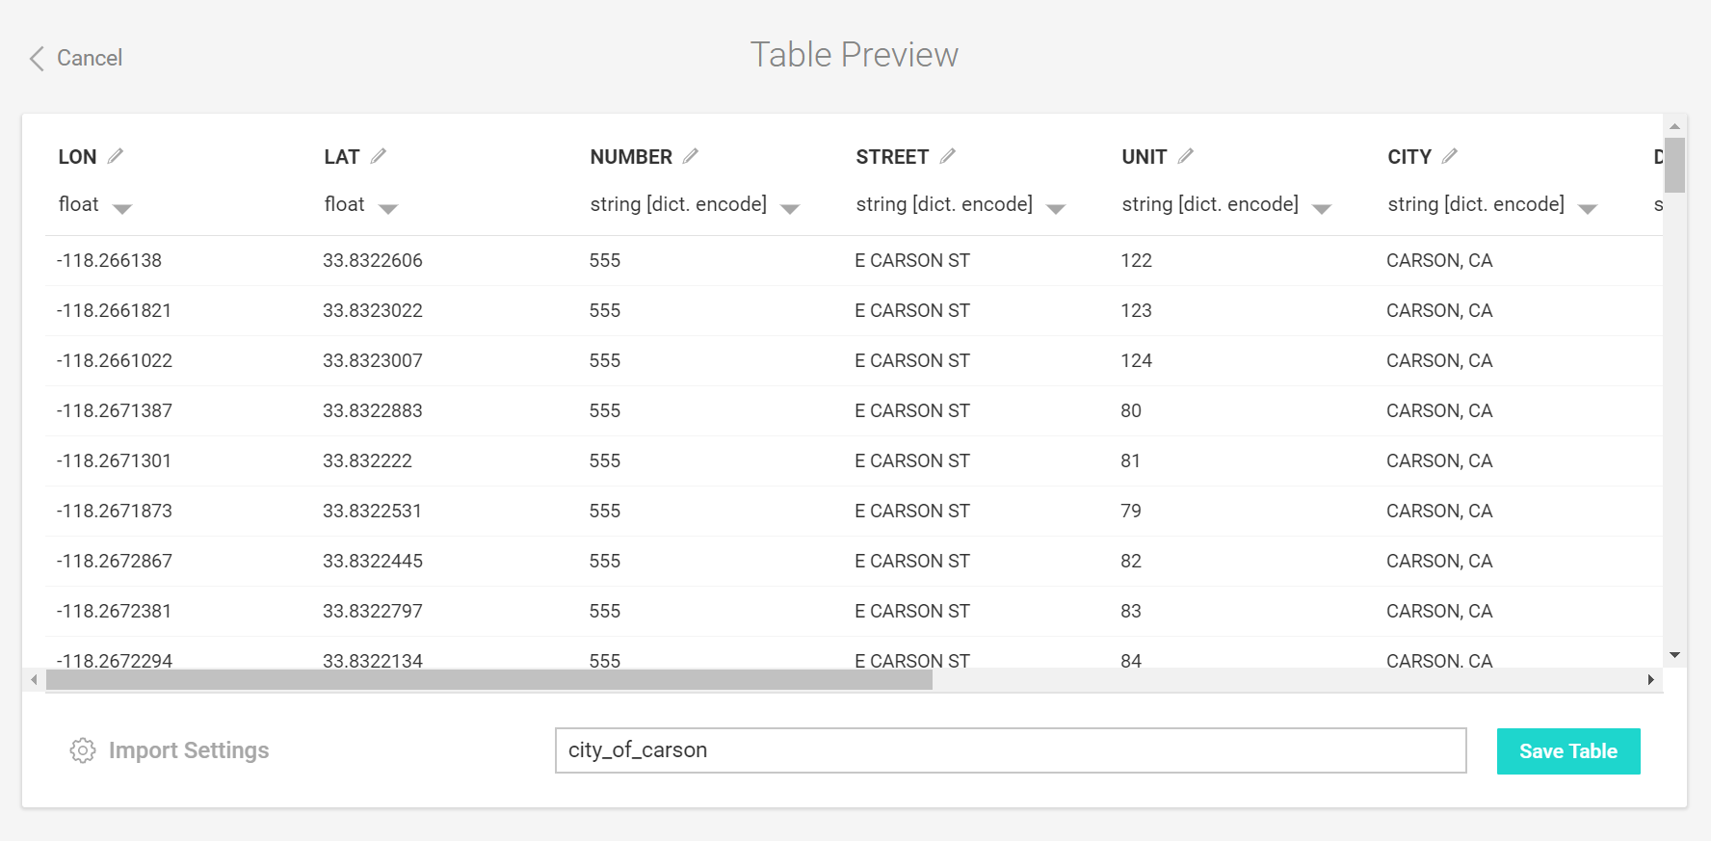Open the LON float type dropdown
Image resolution: width=1711 pixels, height=841 pixels.
[122, 208]
